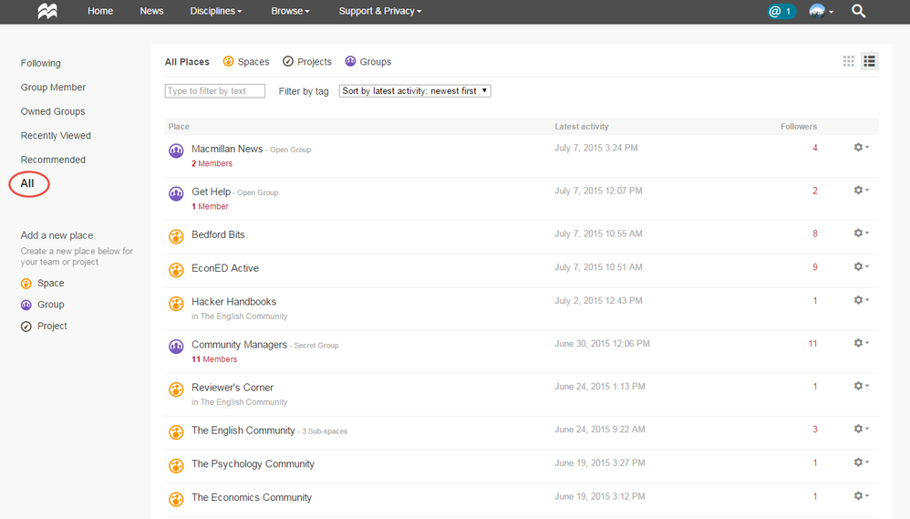
Task: Expand the Disciplines menu
Action: click(216, 11)
